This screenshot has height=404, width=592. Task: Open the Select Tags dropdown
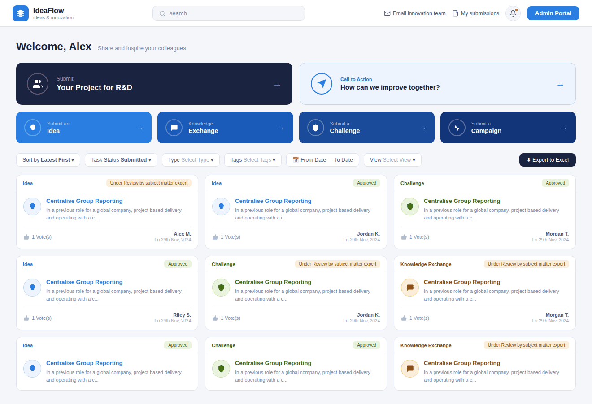click(x=252, y=159)
